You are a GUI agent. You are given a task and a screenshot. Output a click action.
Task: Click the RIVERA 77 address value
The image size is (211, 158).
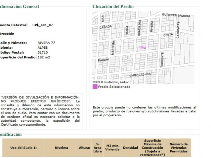pos(46,43)
